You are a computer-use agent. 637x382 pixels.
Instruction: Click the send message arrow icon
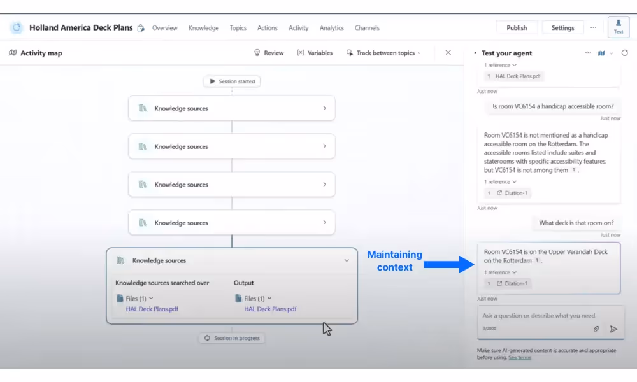coord(614,329)
